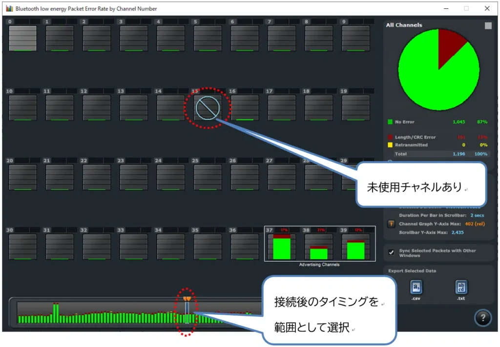
Task: Export selected data as .csv file
Action: click(x=416, y=287)
